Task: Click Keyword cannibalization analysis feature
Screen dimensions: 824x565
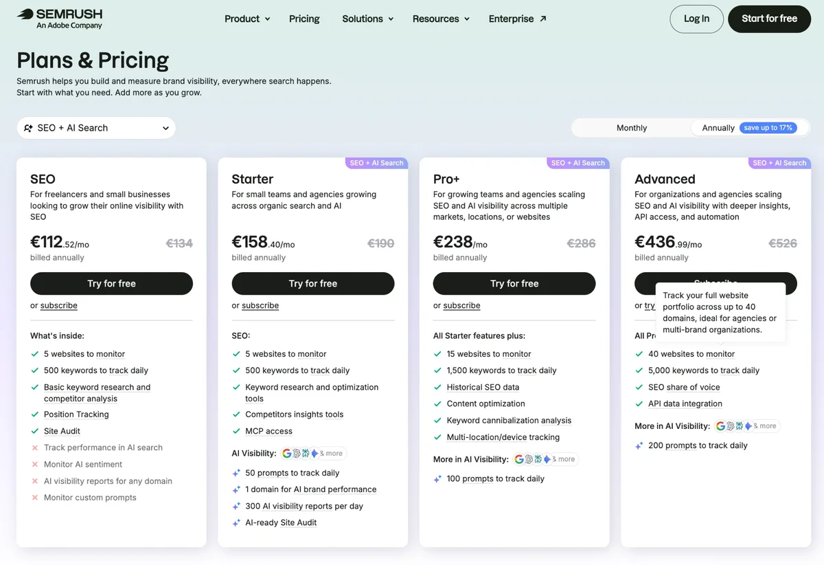Action: (x=509, y=421)
